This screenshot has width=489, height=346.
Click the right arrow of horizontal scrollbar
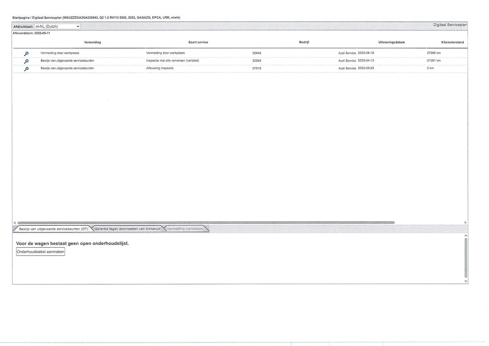[x=465, y=223]
